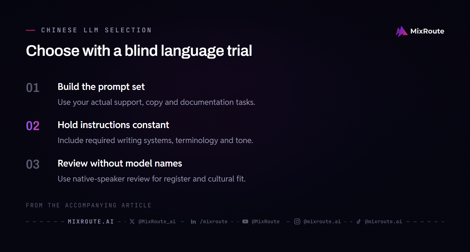Click 'Use native-speaker review for register and cultural fit.'
The width and height of the screenshot is (470, 252).
tap(152, 179)
